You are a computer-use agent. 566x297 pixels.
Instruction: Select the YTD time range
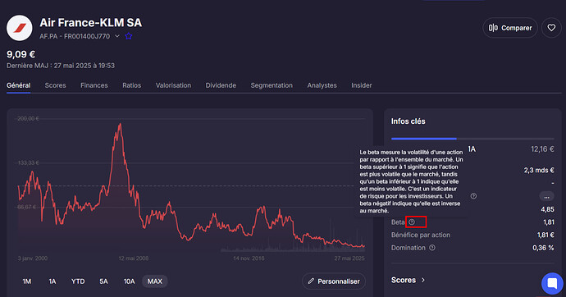point(78,281)
